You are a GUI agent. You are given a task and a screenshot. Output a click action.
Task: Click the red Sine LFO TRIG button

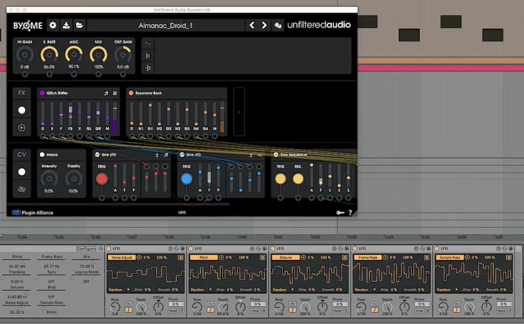[x=101, y=179]
